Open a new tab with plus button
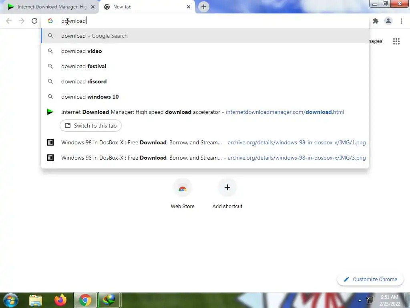Viewport: 410px width, 308px height. click(204, 7)
